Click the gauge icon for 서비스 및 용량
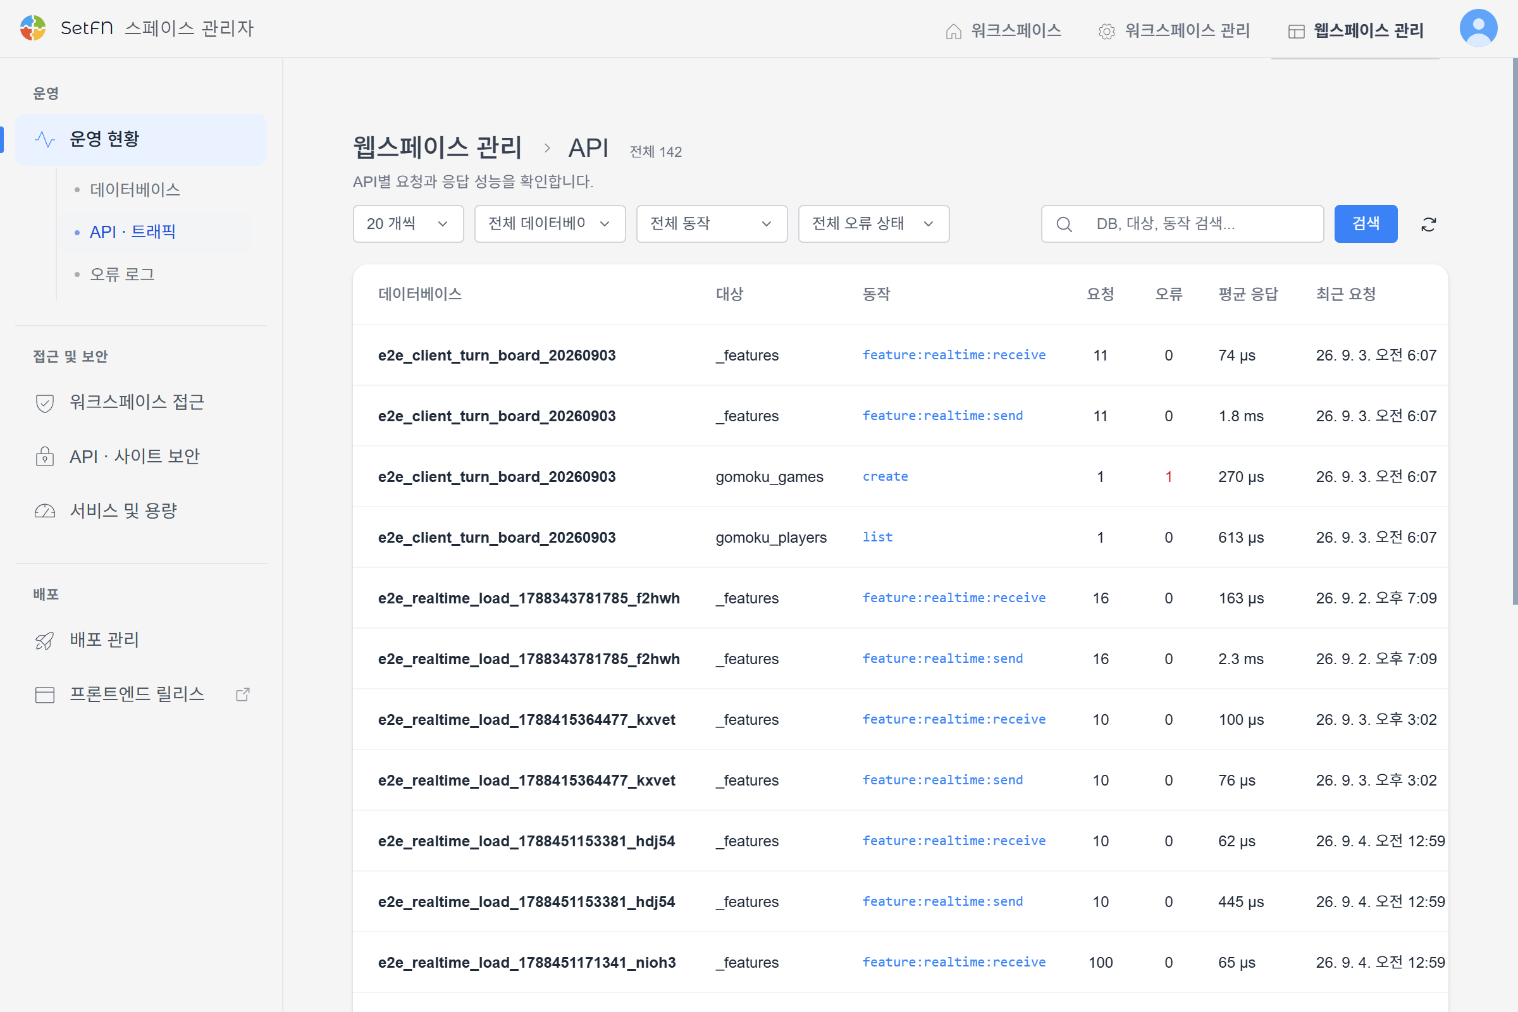Viewport: 1518px width, 1012px height. (x=44, y=511)
